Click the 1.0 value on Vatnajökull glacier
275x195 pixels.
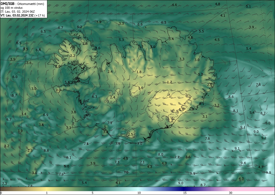(182, 109)
